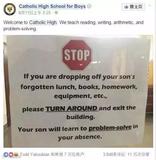This screenshot has height=160, width=156.
Task: Click the heart love reaction icon
Action: (11, 154)
